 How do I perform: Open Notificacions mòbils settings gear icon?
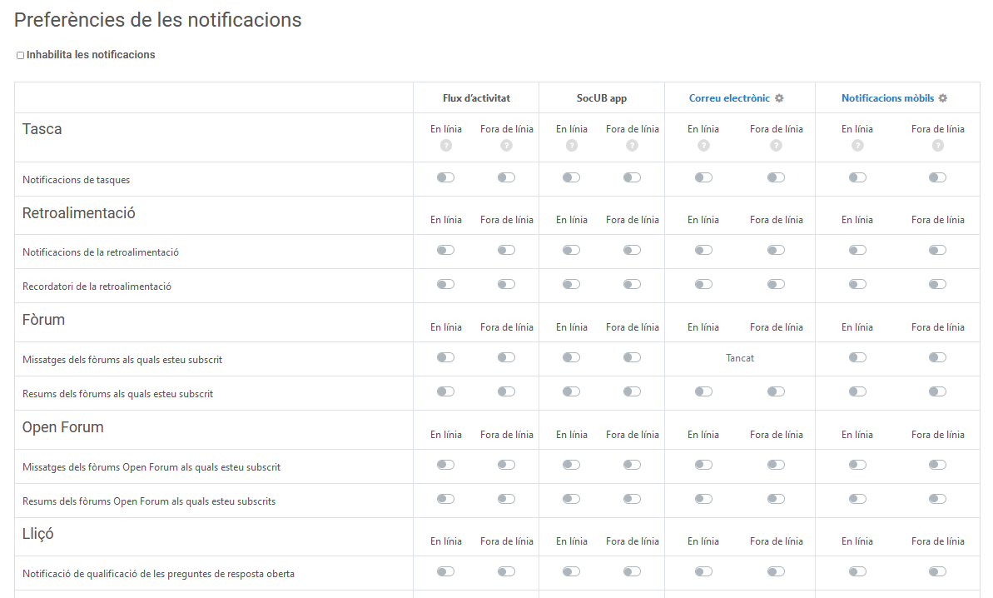tap(943, 98)
